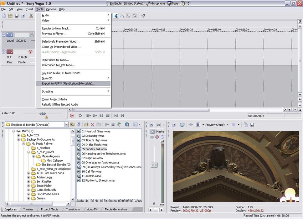Minimize video track 1 height
The width and height of the screenshot is (303, 219).
4,33
